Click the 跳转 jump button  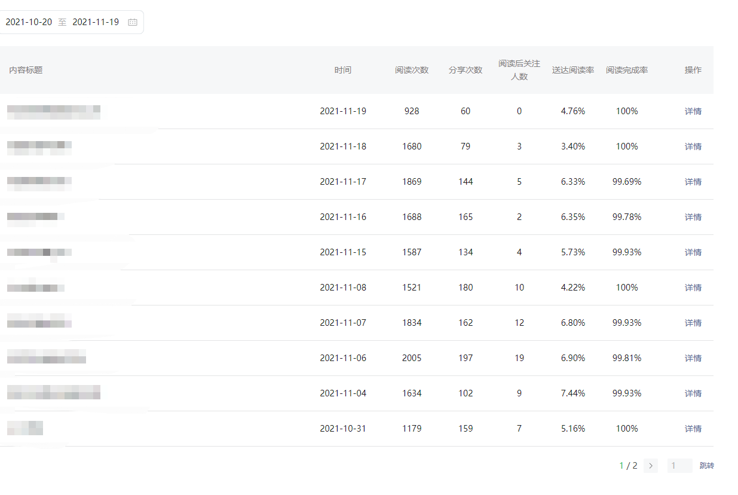[707, 466]
